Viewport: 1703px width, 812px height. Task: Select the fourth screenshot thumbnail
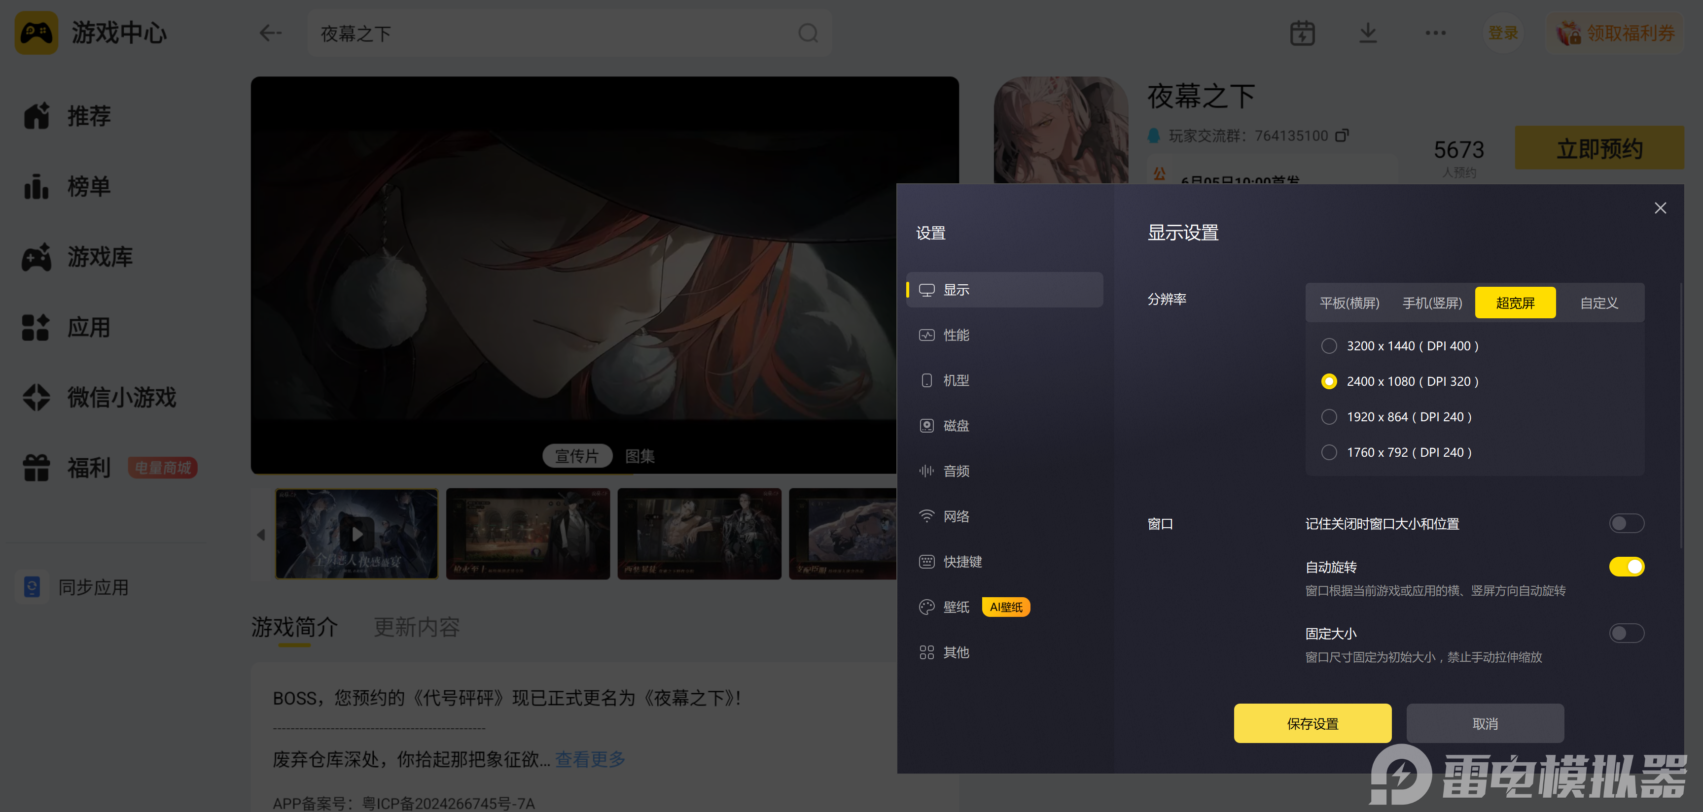(843, 534)
